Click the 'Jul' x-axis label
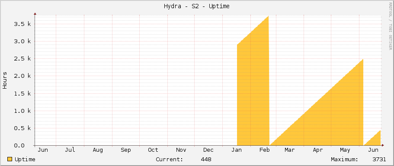394x166 pixels. (70, 150)
